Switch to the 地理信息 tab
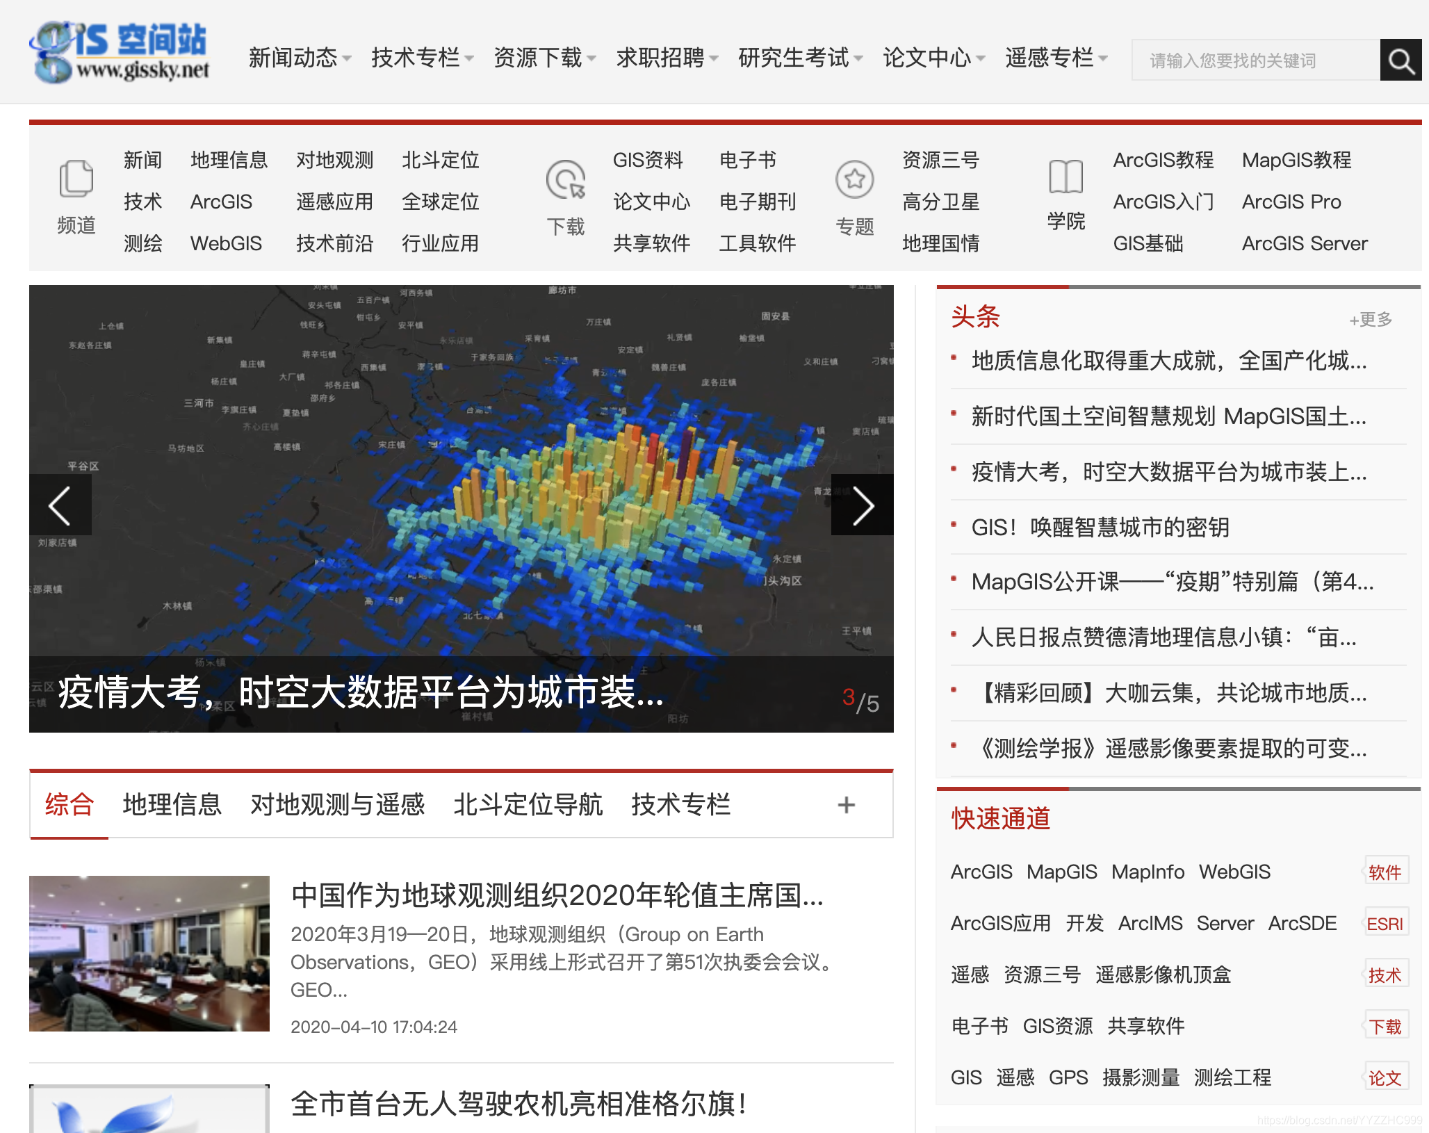 (172, 805)
